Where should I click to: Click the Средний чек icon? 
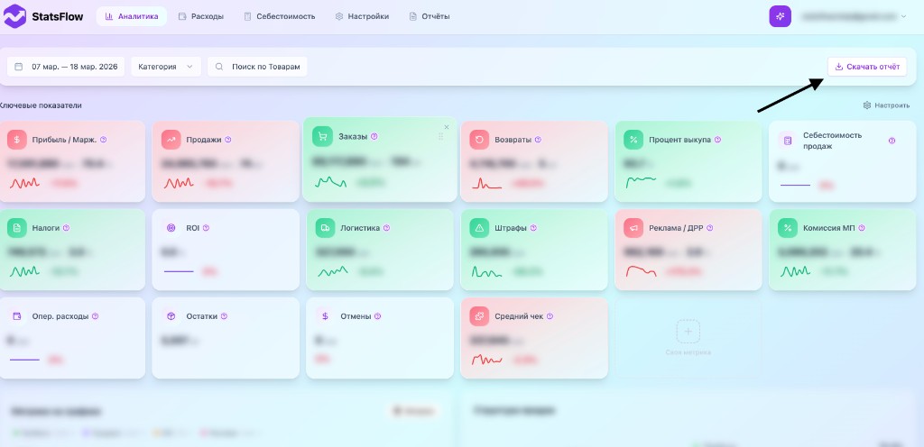click(x=480, y=315)
